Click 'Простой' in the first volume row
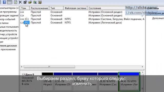 tap(36, 12)
